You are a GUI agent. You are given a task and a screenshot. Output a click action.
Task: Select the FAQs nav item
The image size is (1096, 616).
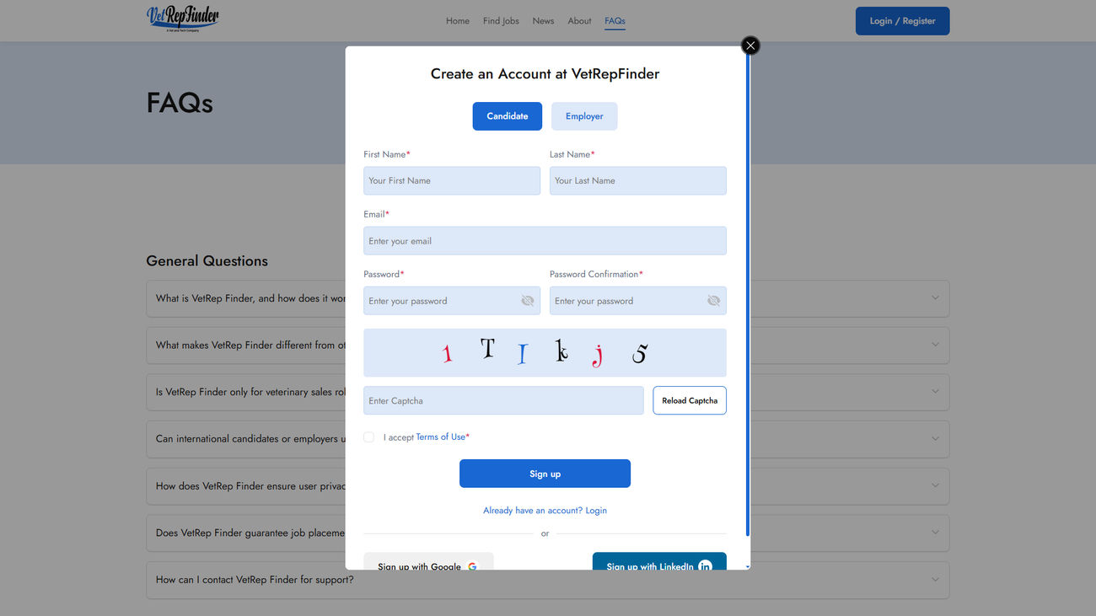tap(615, 21)
